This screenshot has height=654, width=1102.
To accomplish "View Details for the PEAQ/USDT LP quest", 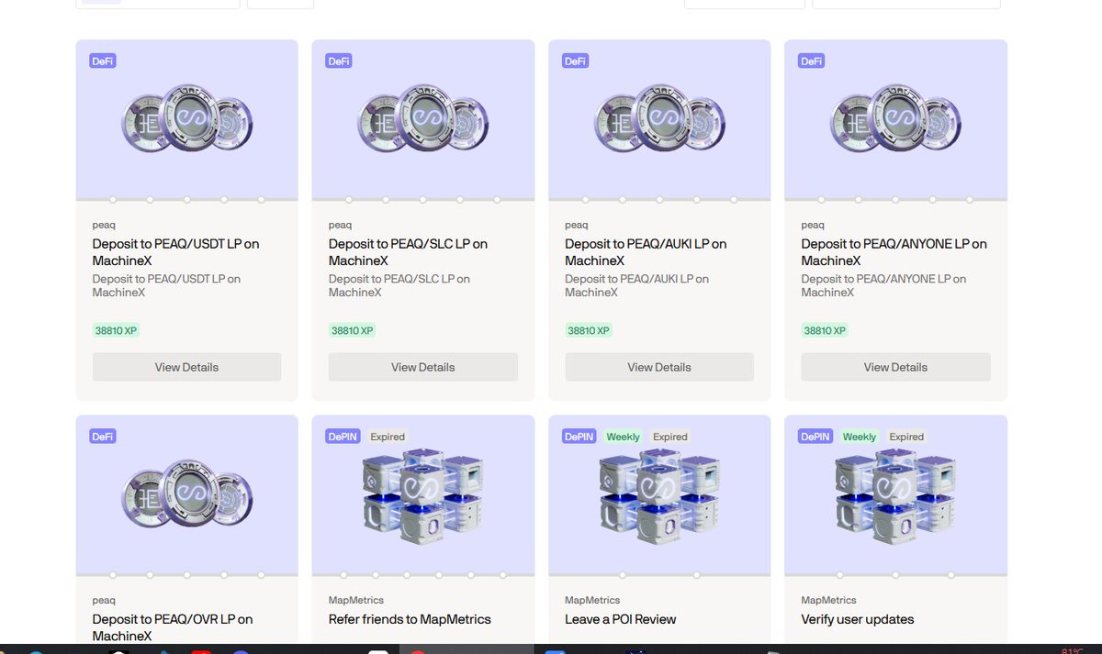I will 186,367.
